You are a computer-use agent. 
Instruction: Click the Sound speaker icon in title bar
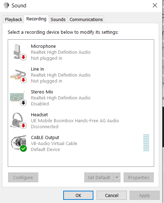[x=6, y=5]
